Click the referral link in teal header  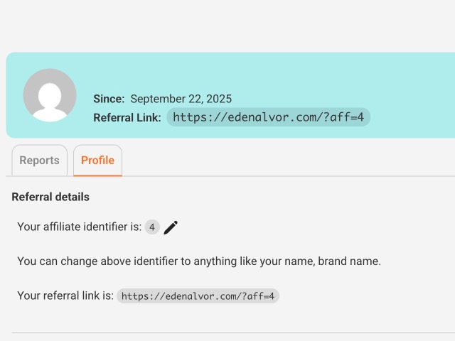[x=268, y=117]
